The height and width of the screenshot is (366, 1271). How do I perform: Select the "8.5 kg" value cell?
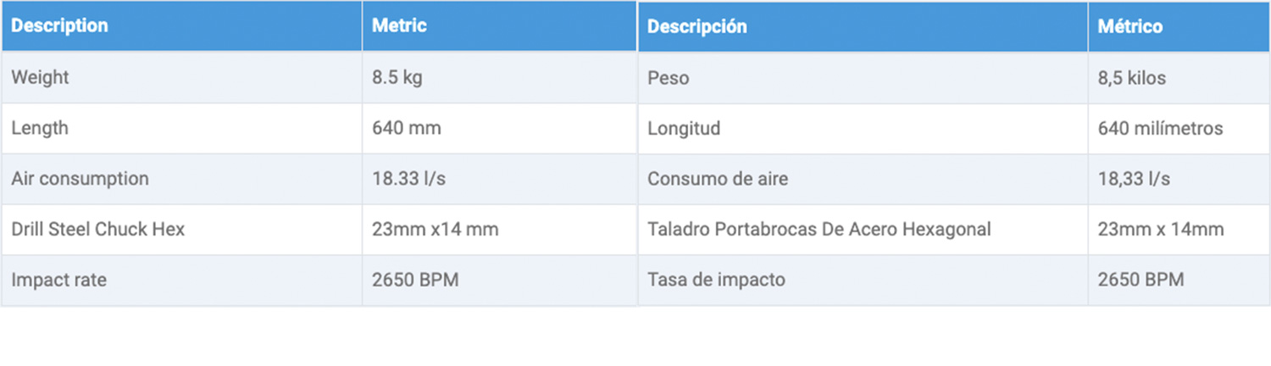397,78
